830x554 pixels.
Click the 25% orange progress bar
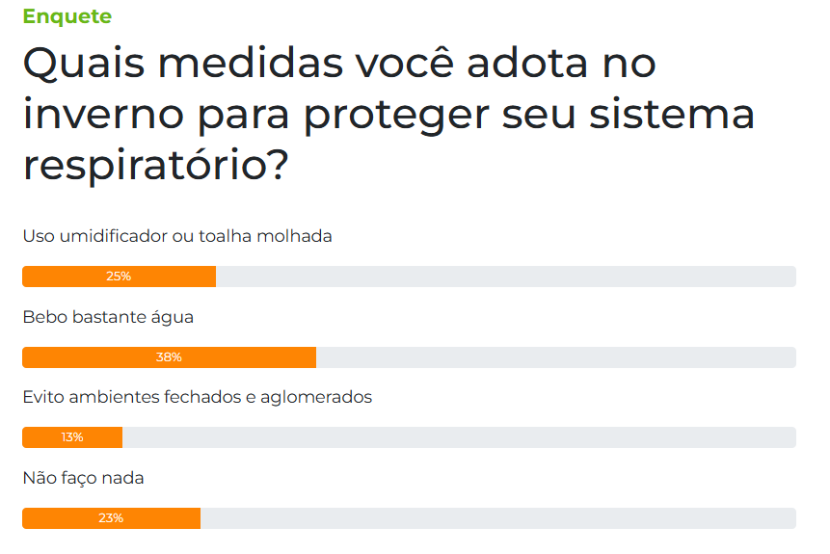click(x=120, y=277)
